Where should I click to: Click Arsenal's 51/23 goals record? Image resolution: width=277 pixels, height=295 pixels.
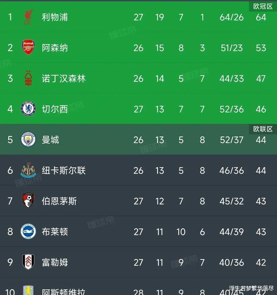tap(232, 48)
